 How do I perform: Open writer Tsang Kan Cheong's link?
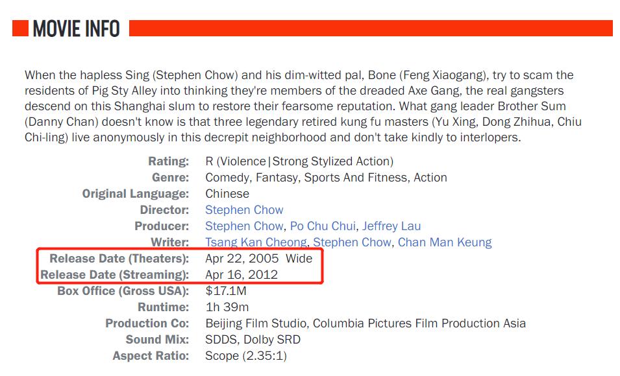pos(256,242)
